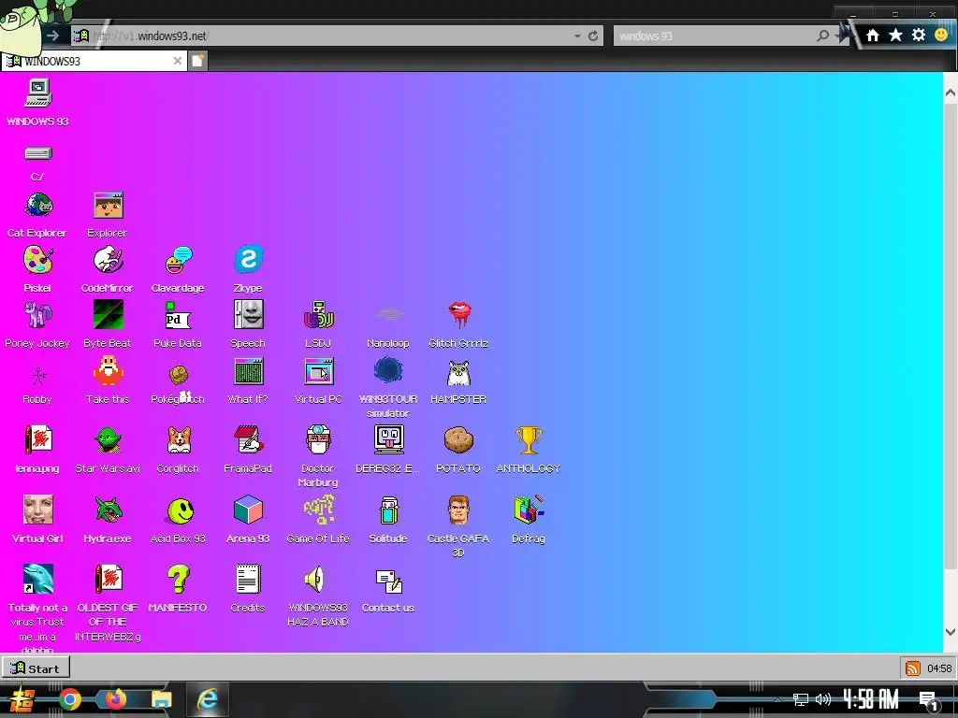The height and width of the screenshot is (718, 958).
Task: Play Star Wars.avi
Action: pyautogui.click(x=109, y=440)
